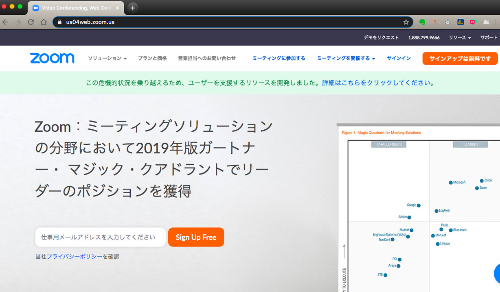Click the Zoom dot in the quadrant chart

pyautogui.click(x=477, y=188)
